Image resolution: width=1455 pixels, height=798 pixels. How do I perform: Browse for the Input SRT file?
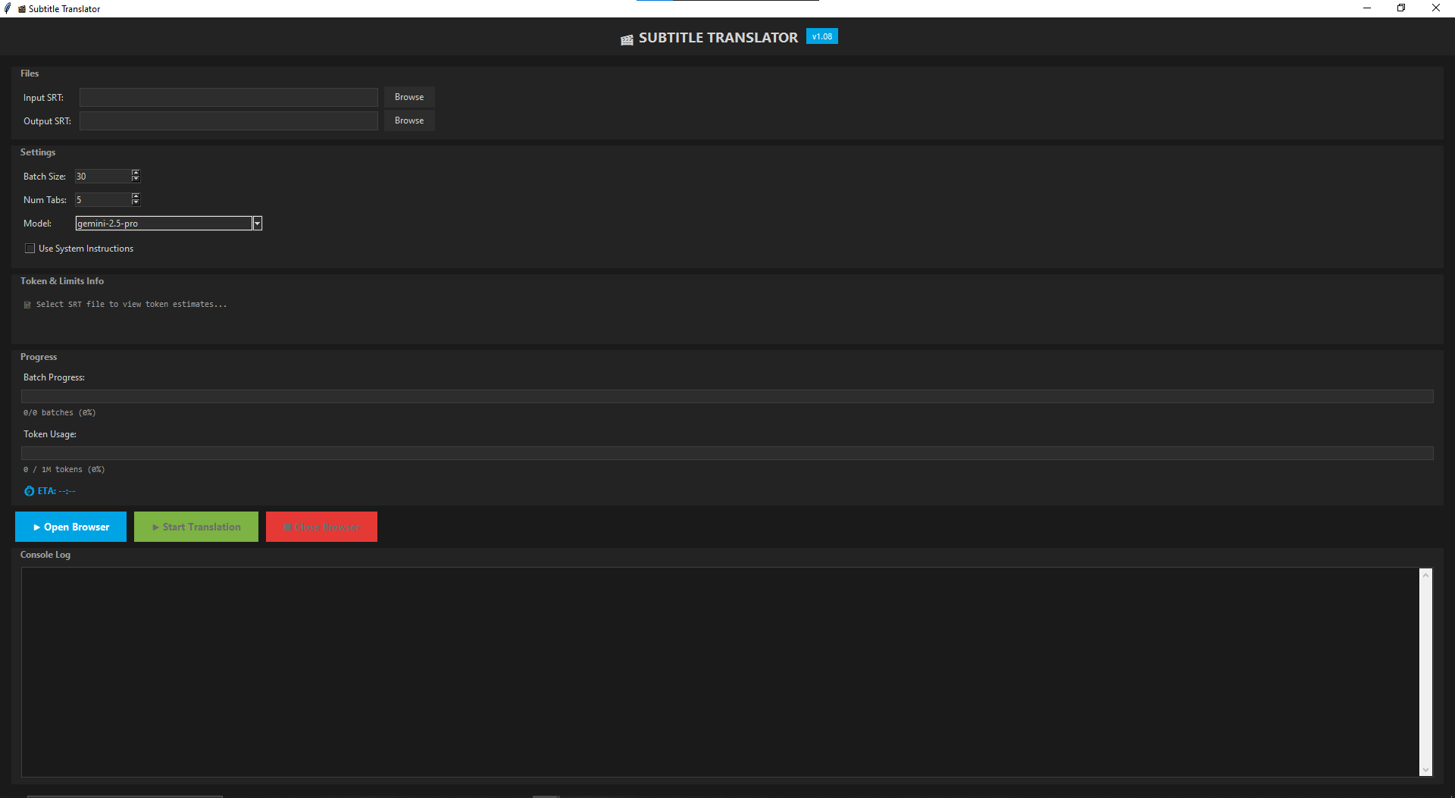click(x=409, y=97)
